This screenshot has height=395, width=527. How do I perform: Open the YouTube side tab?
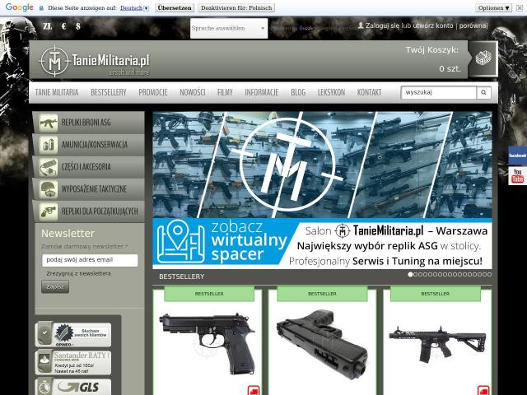click(517, 175)
